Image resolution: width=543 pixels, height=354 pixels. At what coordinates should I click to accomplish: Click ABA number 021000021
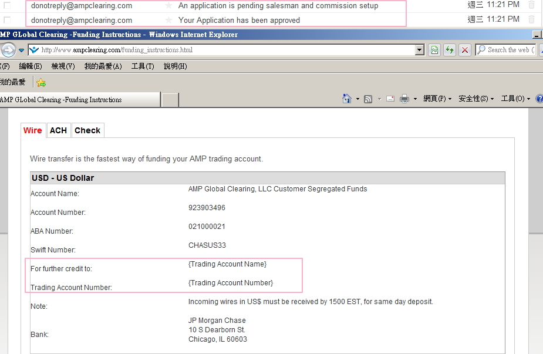[207, 227]
